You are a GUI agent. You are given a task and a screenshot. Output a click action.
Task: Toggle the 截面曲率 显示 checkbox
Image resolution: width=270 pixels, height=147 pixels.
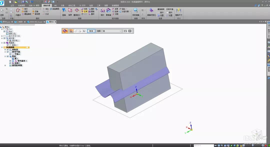[158, 12]
